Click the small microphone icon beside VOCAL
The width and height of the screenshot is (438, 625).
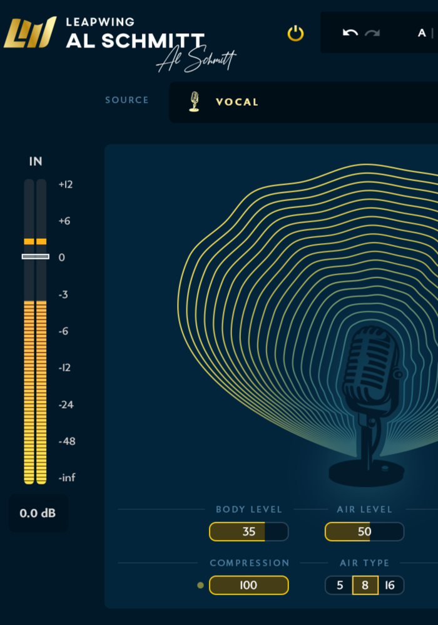(195, 101)
